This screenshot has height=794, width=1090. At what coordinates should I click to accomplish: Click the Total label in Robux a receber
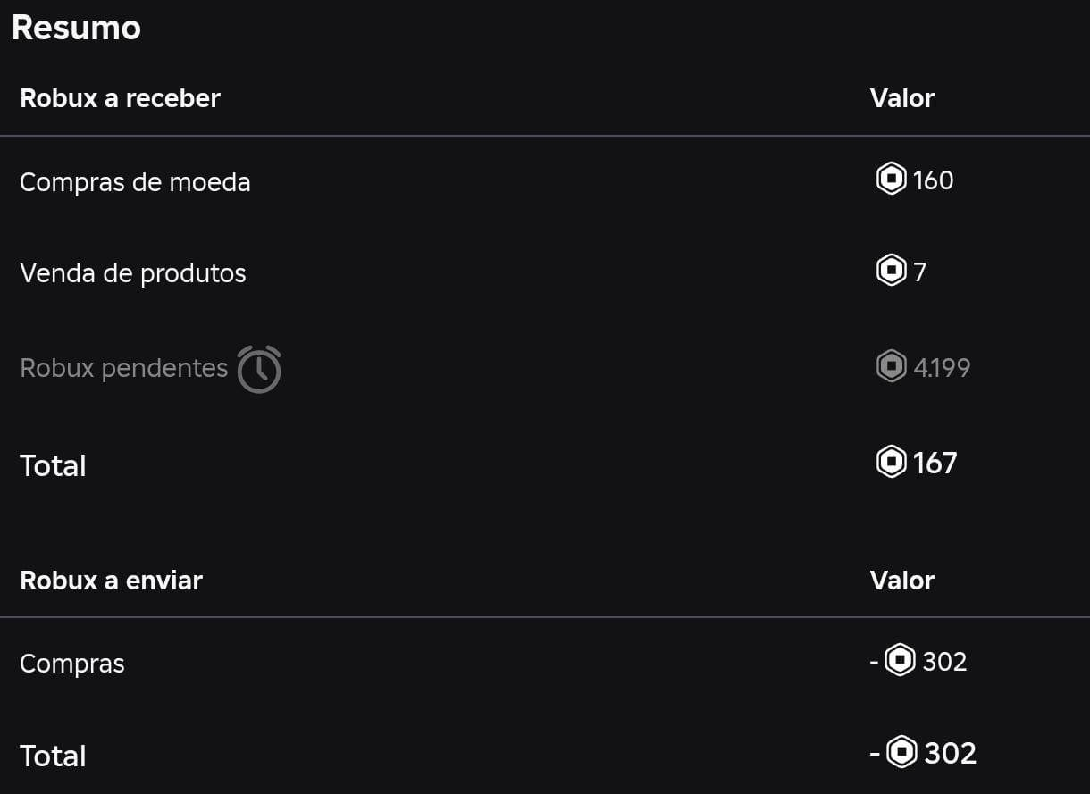53,465
